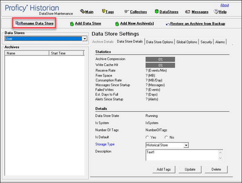
Task: Switch to Data Store Options tab
Action: [159, 42]
